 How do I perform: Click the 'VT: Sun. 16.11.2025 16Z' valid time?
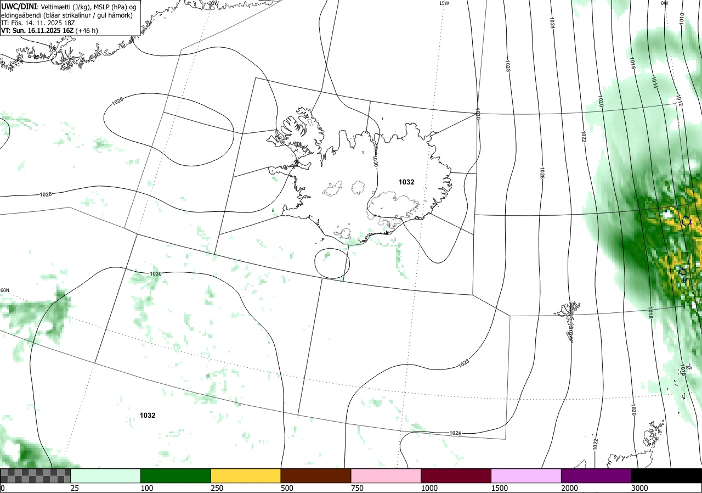[37, 31]
